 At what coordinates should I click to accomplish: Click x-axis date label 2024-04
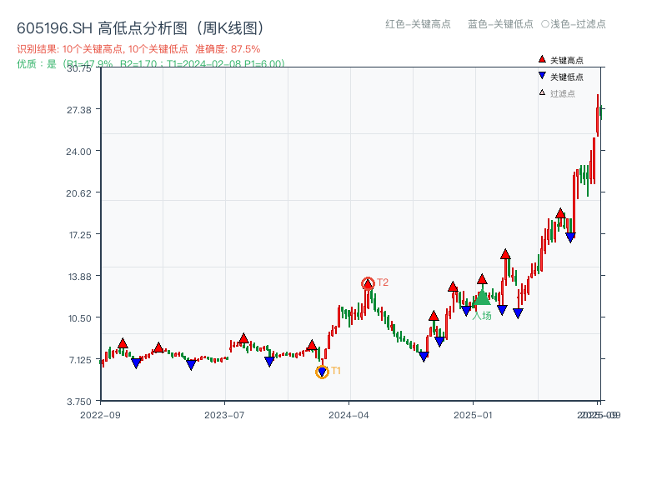tap(349, 415)
